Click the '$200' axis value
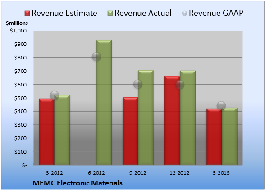 click(x=20, y=138)
